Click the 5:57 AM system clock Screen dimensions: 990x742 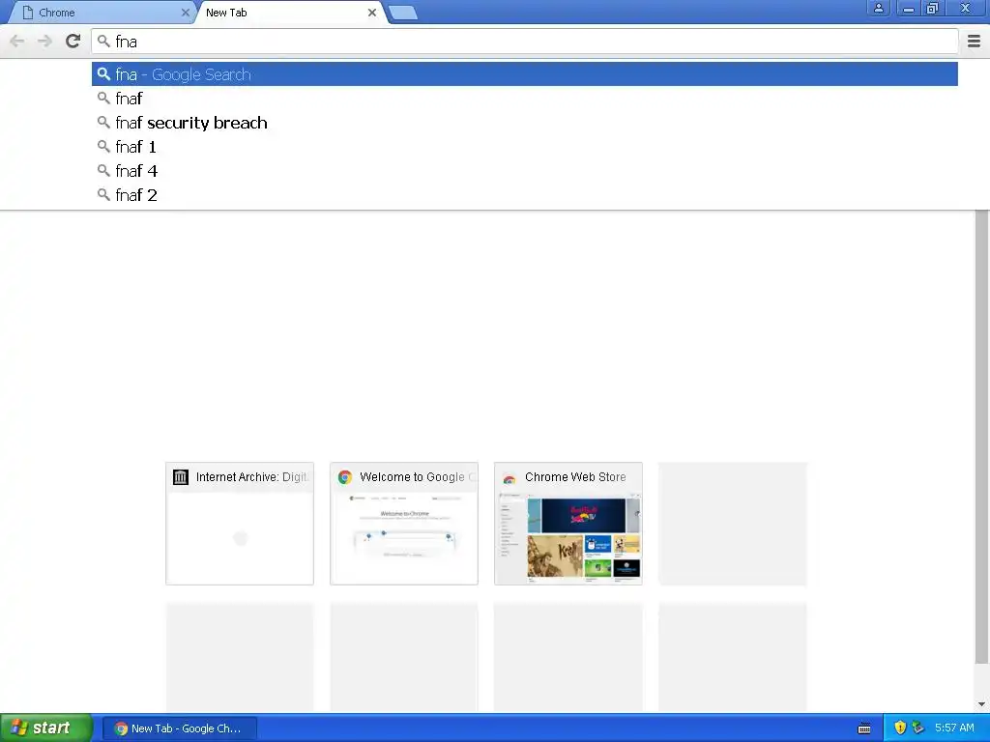[954, 728]
